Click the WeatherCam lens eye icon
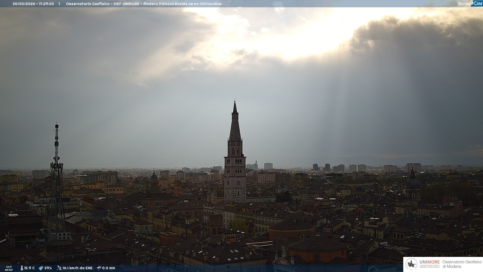 pyautogui.click(x=472, y=3)
